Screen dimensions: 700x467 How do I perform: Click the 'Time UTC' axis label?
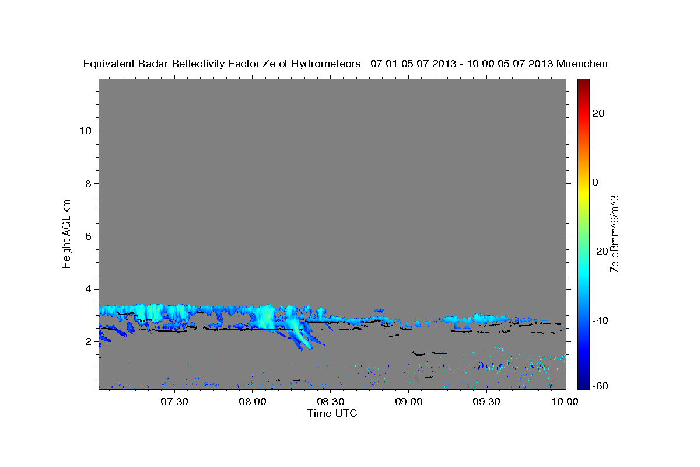coord(332,413)
